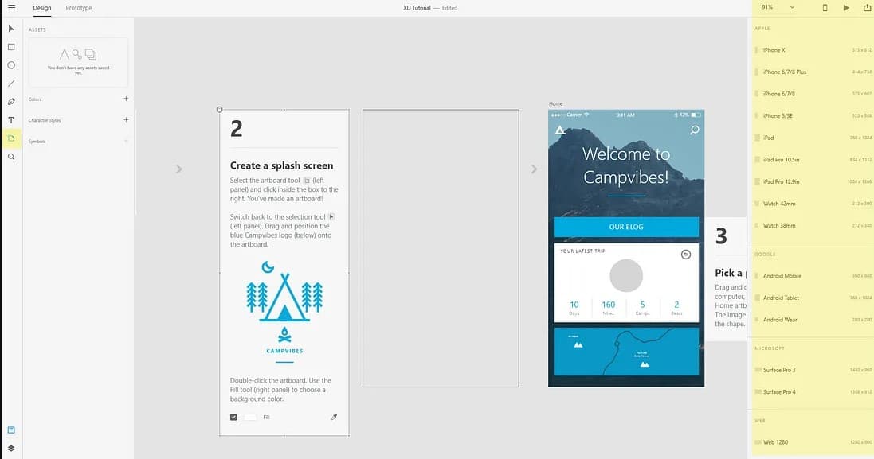Add a Character Styles entry
This screenshot has height=459, width=874.
(x=126, y=119)
